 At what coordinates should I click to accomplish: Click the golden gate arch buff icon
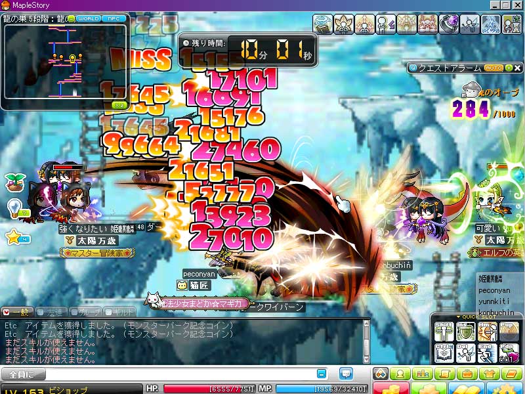[x=407, y=24]
